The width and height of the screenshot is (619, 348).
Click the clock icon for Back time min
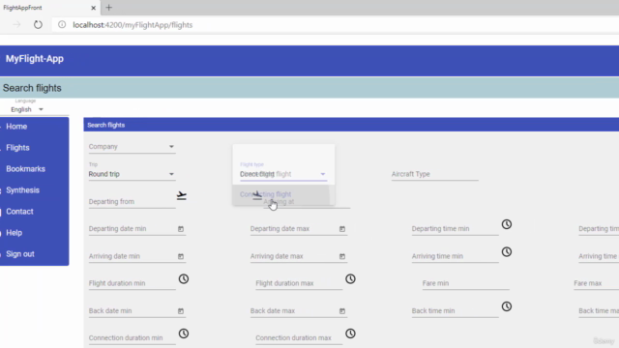tap(507, 306)
